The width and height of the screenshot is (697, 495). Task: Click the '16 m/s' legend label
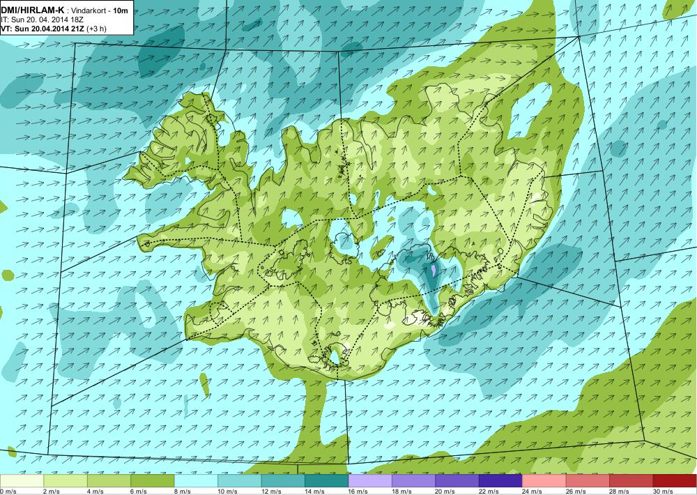[x=358, y=492]
